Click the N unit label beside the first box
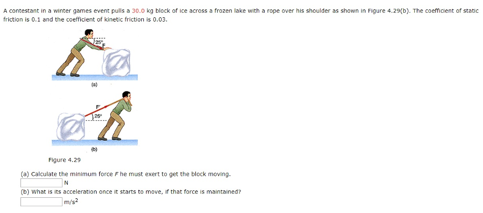 [66, 183]
